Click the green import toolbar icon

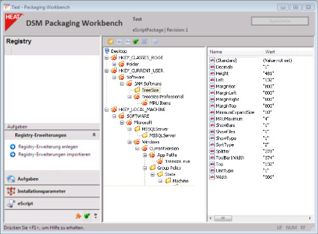(x=136, y=42)
